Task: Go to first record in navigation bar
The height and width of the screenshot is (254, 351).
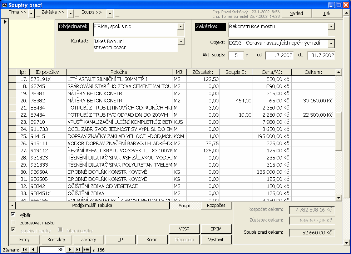Action: (25, 250)
